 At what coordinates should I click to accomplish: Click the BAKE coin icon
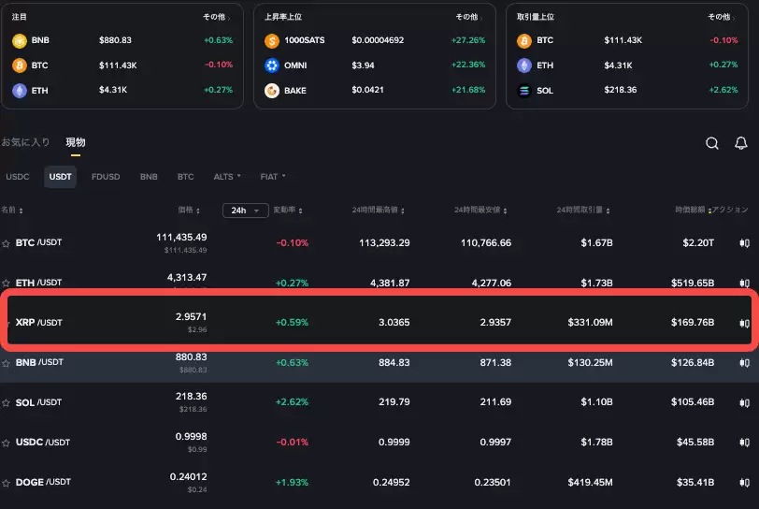click(272, 90)
